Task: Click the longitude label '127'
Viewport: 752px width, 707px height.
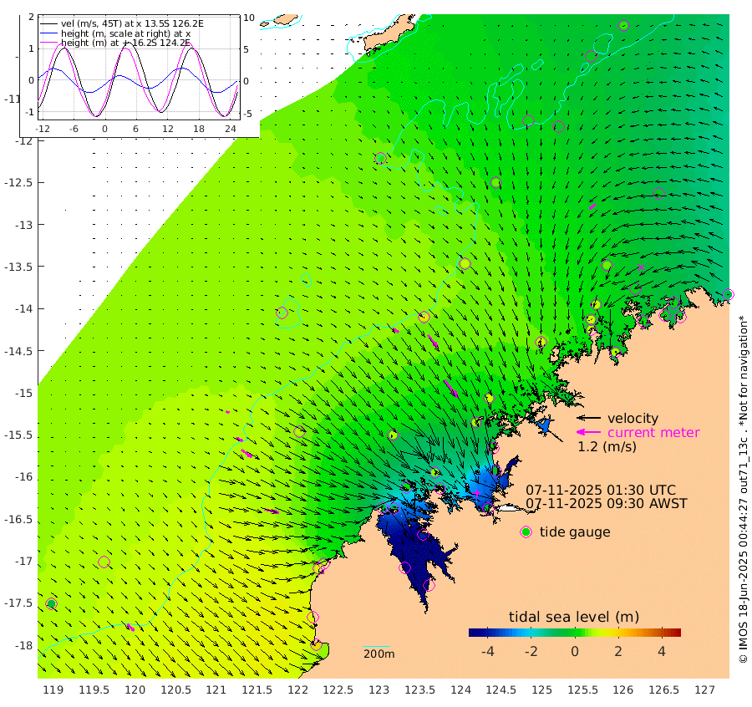Action: click(704, 690)
